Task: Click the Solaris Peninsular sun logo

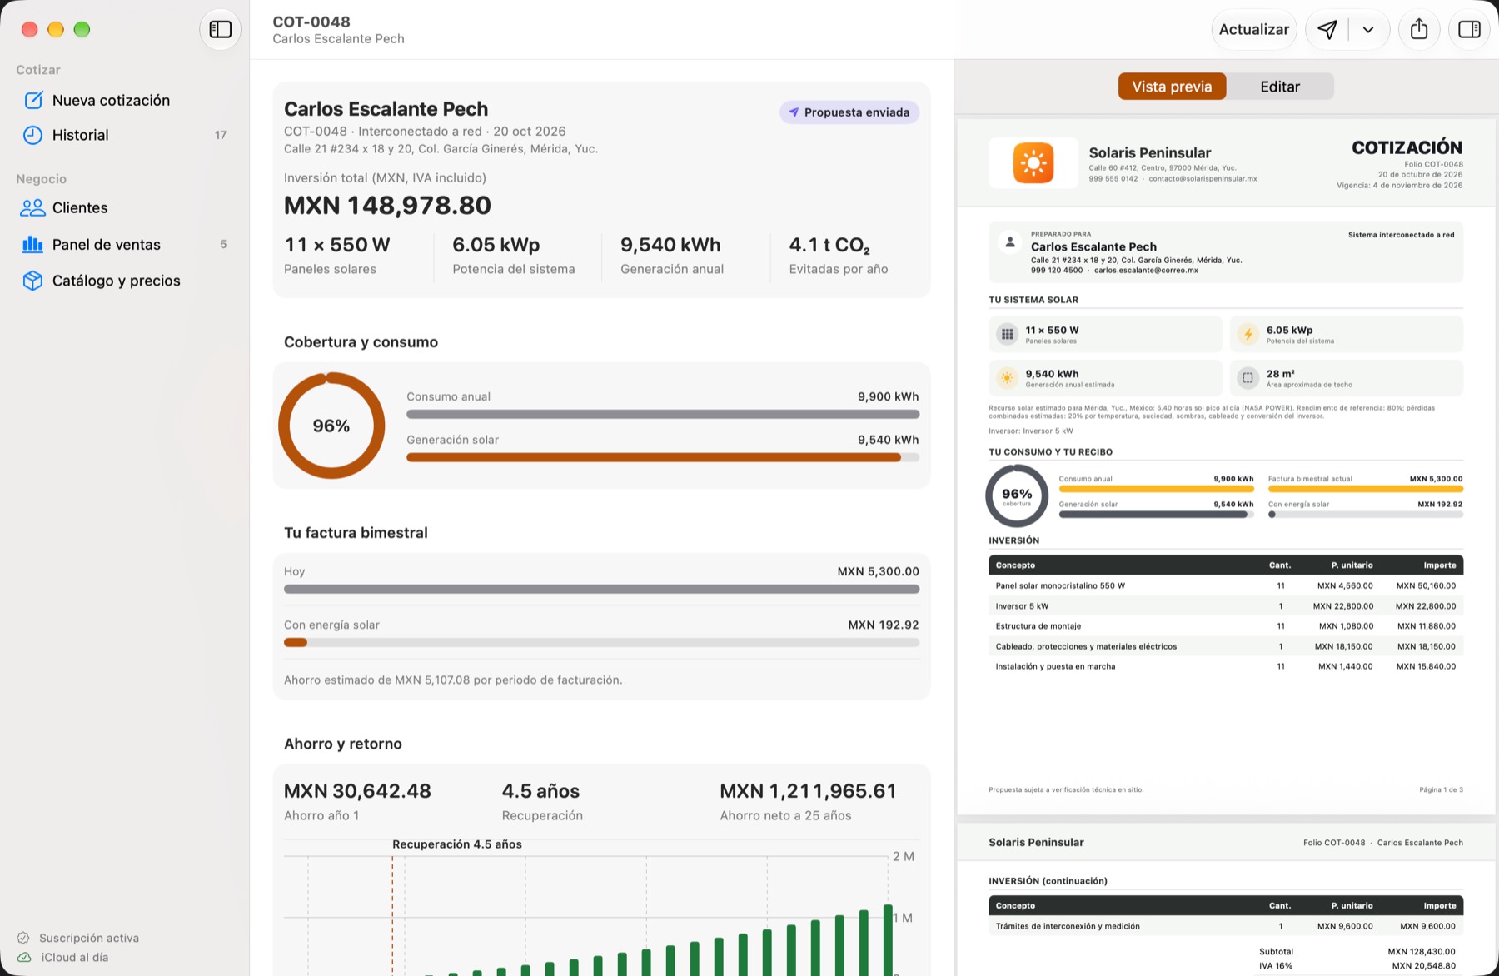Action: [1033, 162]
